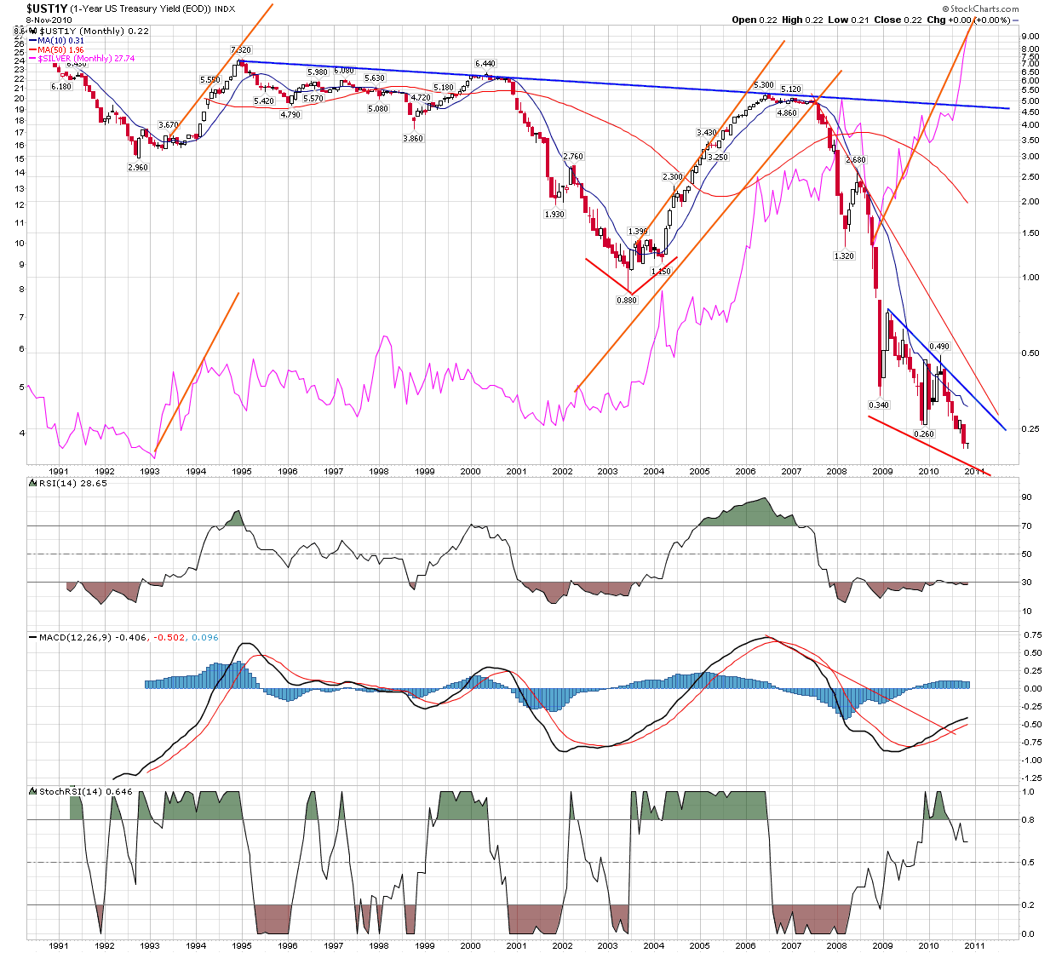Click the 0.75 value on MACD axis
Image resolution: width=1056 pixels, height=953 pixels.
pos(1031,635)
